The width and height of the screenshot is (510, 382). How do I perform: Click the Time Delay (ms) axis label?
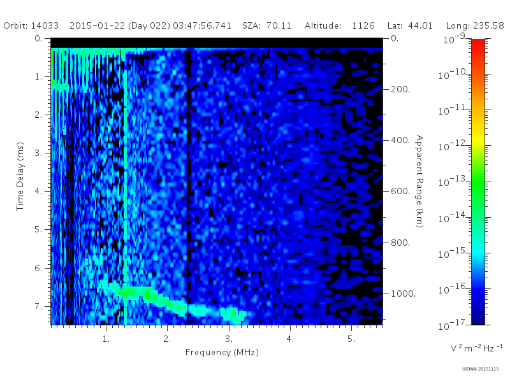[20, 176]
